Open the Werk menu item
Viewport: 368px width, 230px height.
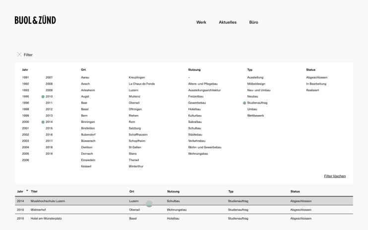(201, 22)
